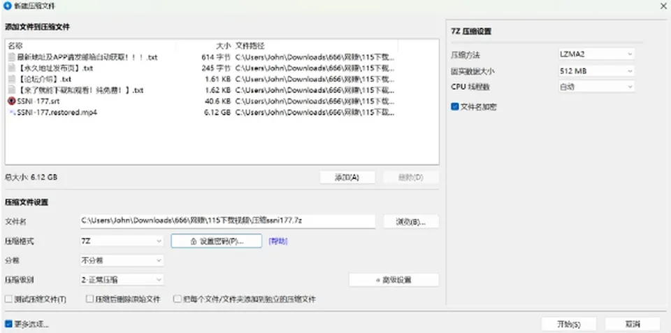
Task: Click the 开始(S) button
Action: [x=569, y=324]
